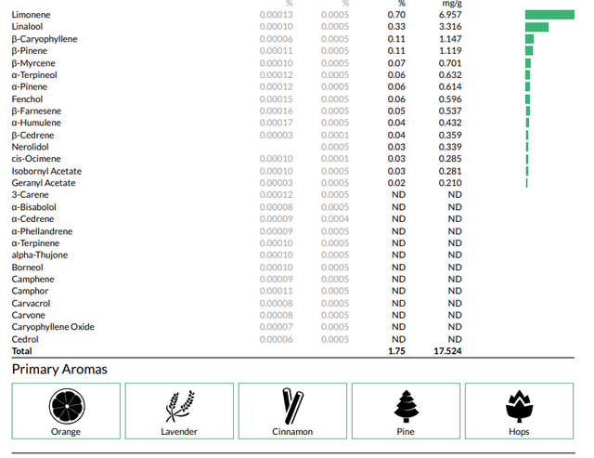This screenshot has width=594, height=458.
Task: Click the Geranyl Acetate row name
Action: point(44,183)
